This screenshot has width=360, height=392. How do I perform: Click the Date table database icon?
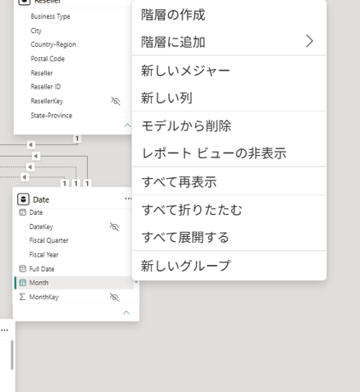[x=23, y=199]
